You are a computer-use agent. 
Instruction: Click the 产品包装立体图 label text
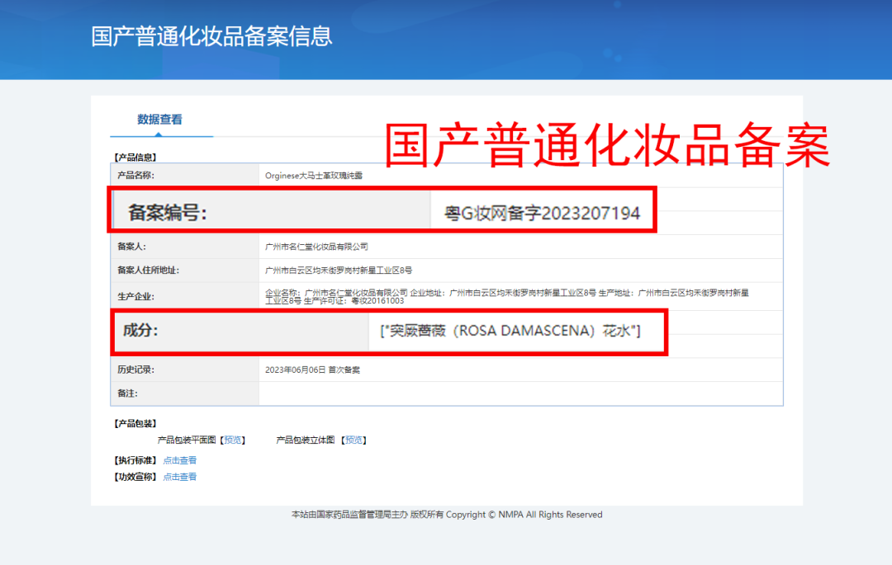(306, 440)
